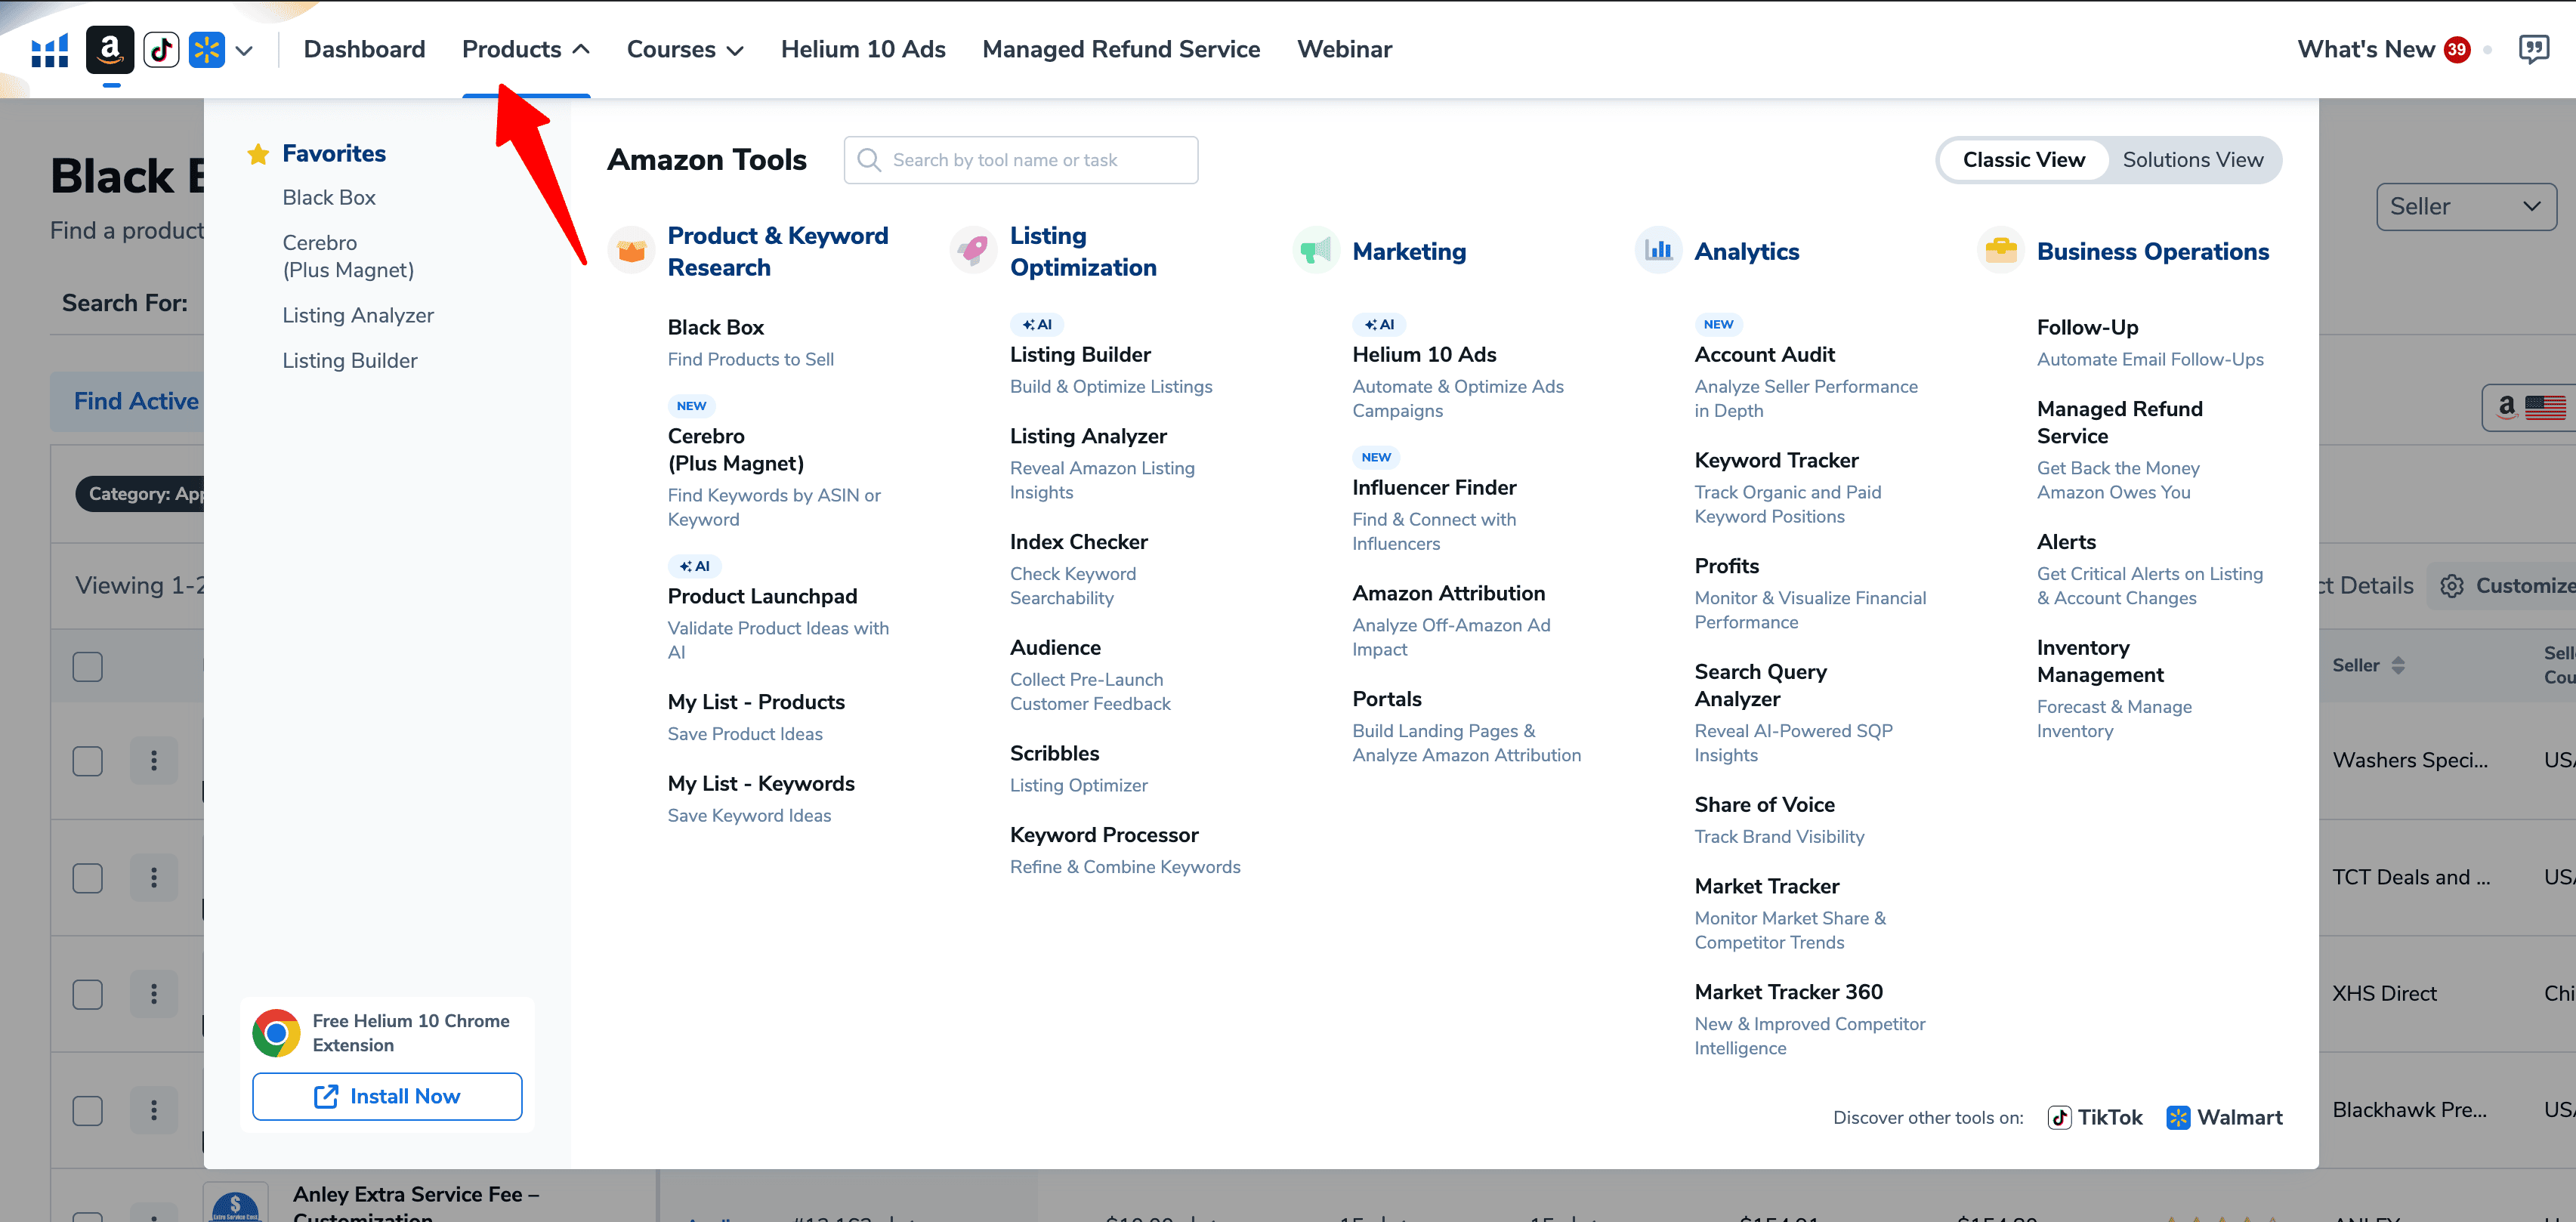The height and width of the screenshot is (1222, 2576).
Task: Click the Customize gear icon
Action: [x=2452, y=586]
